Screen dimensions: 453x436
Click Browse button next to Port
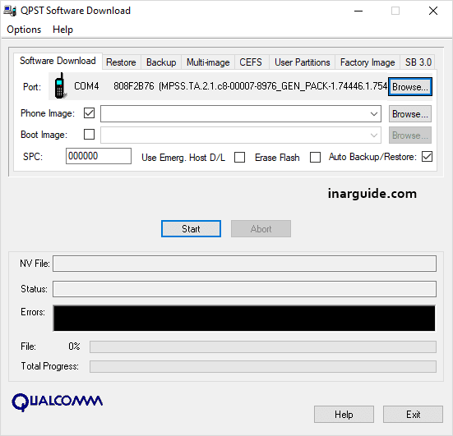[x=410, y=86]
